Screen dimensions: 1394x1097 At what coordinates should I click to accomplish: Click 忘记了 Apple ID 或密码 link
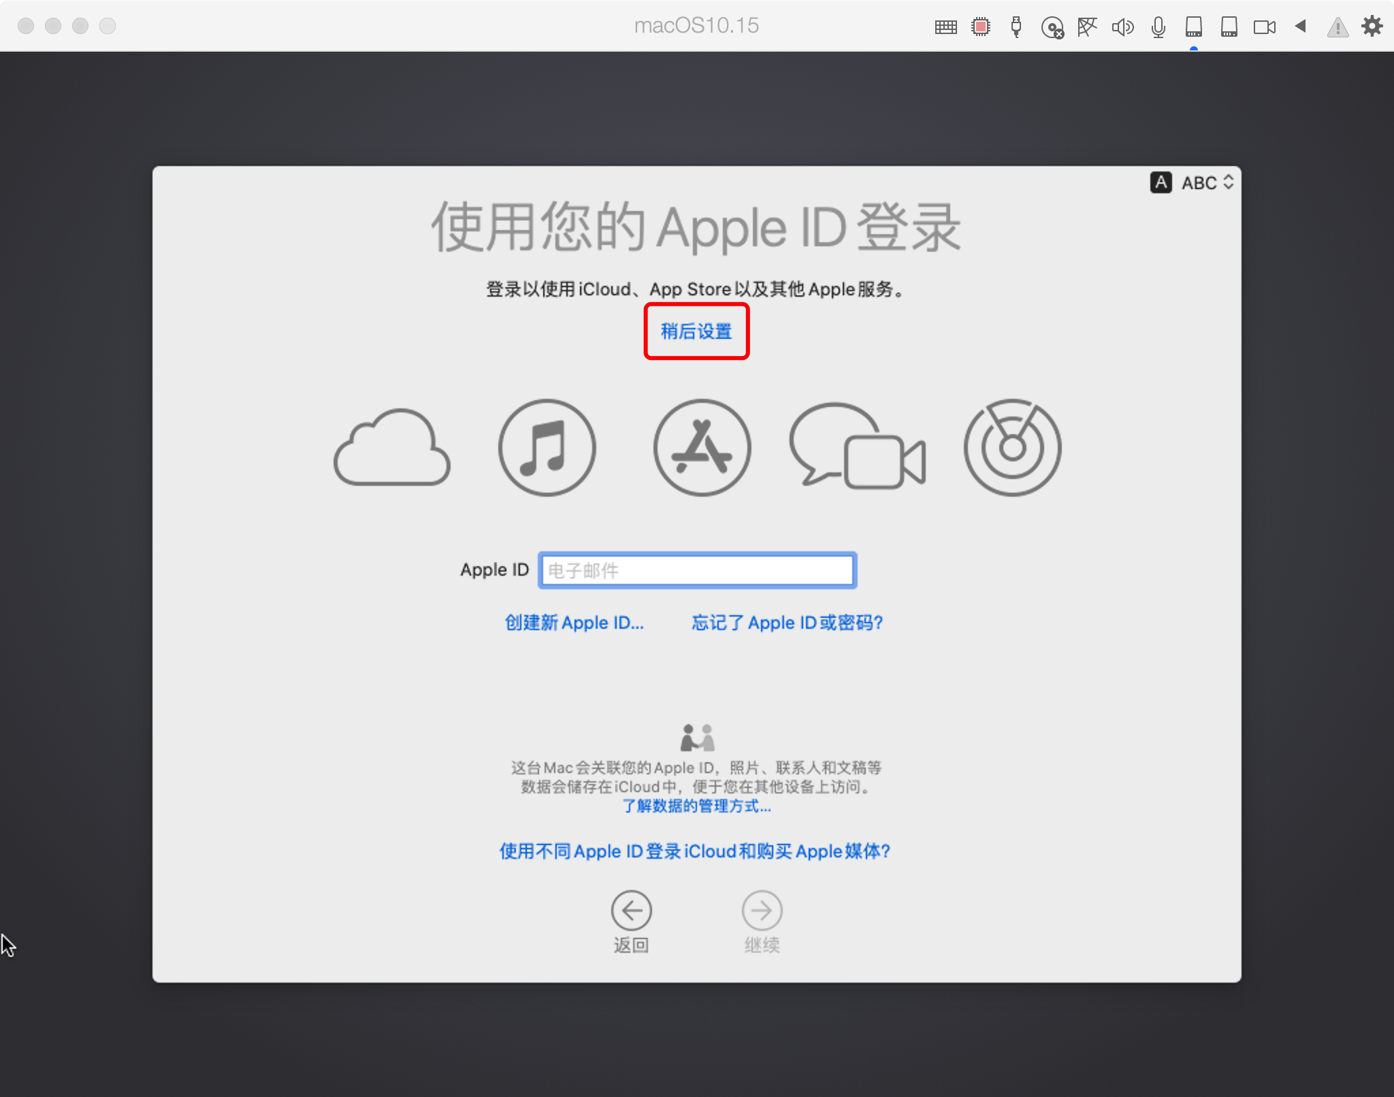(x=788, y=623)
